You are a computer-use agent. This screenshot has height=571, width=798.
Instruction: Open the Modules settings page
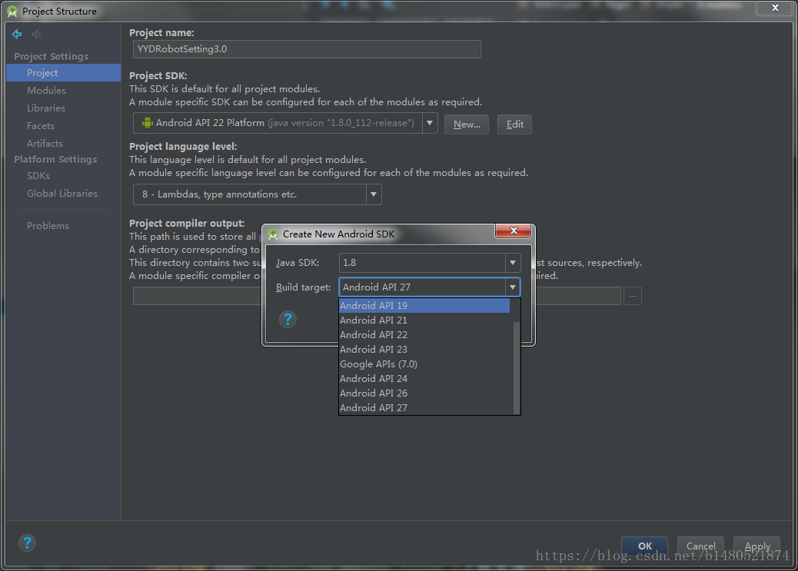(46, 90)
